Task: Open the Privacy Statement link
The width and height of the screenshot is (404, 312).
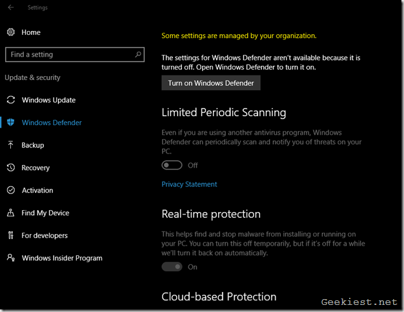Action: click(189, 184)
